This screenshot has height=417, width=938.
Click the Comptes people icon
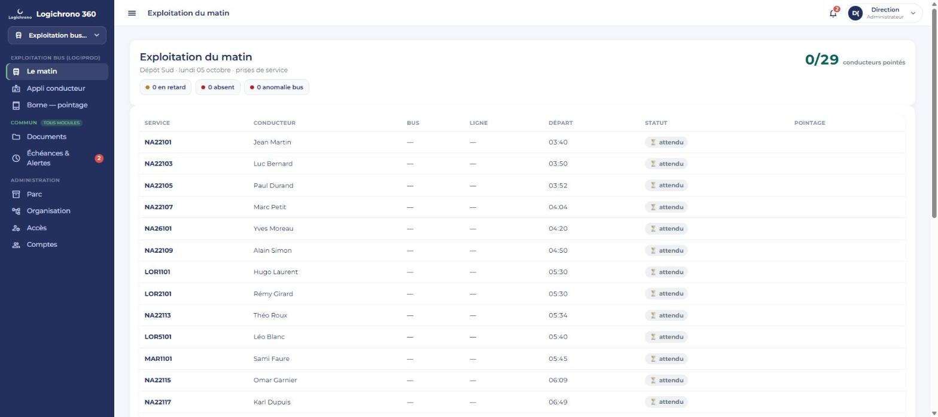tap(16, 245)
